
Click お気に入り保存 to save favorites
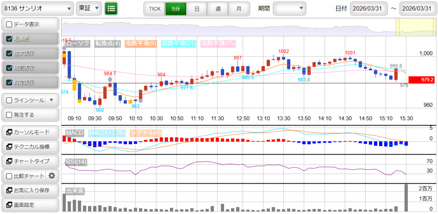(x=30, y=190)
